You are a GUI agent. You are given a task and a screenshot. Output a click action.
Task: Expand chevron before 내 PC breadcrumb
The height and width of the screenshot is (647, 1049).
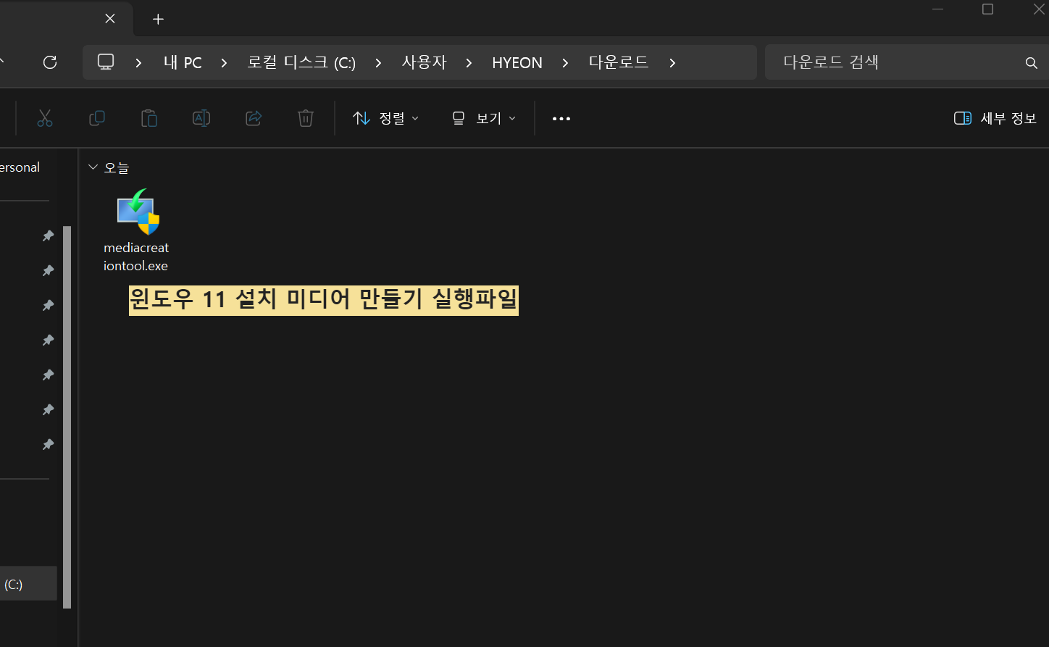click(138, 63)
